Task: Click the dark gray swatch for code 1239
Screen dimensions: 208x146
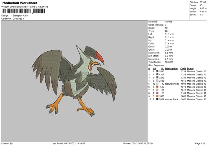Action: click(157, 71)
